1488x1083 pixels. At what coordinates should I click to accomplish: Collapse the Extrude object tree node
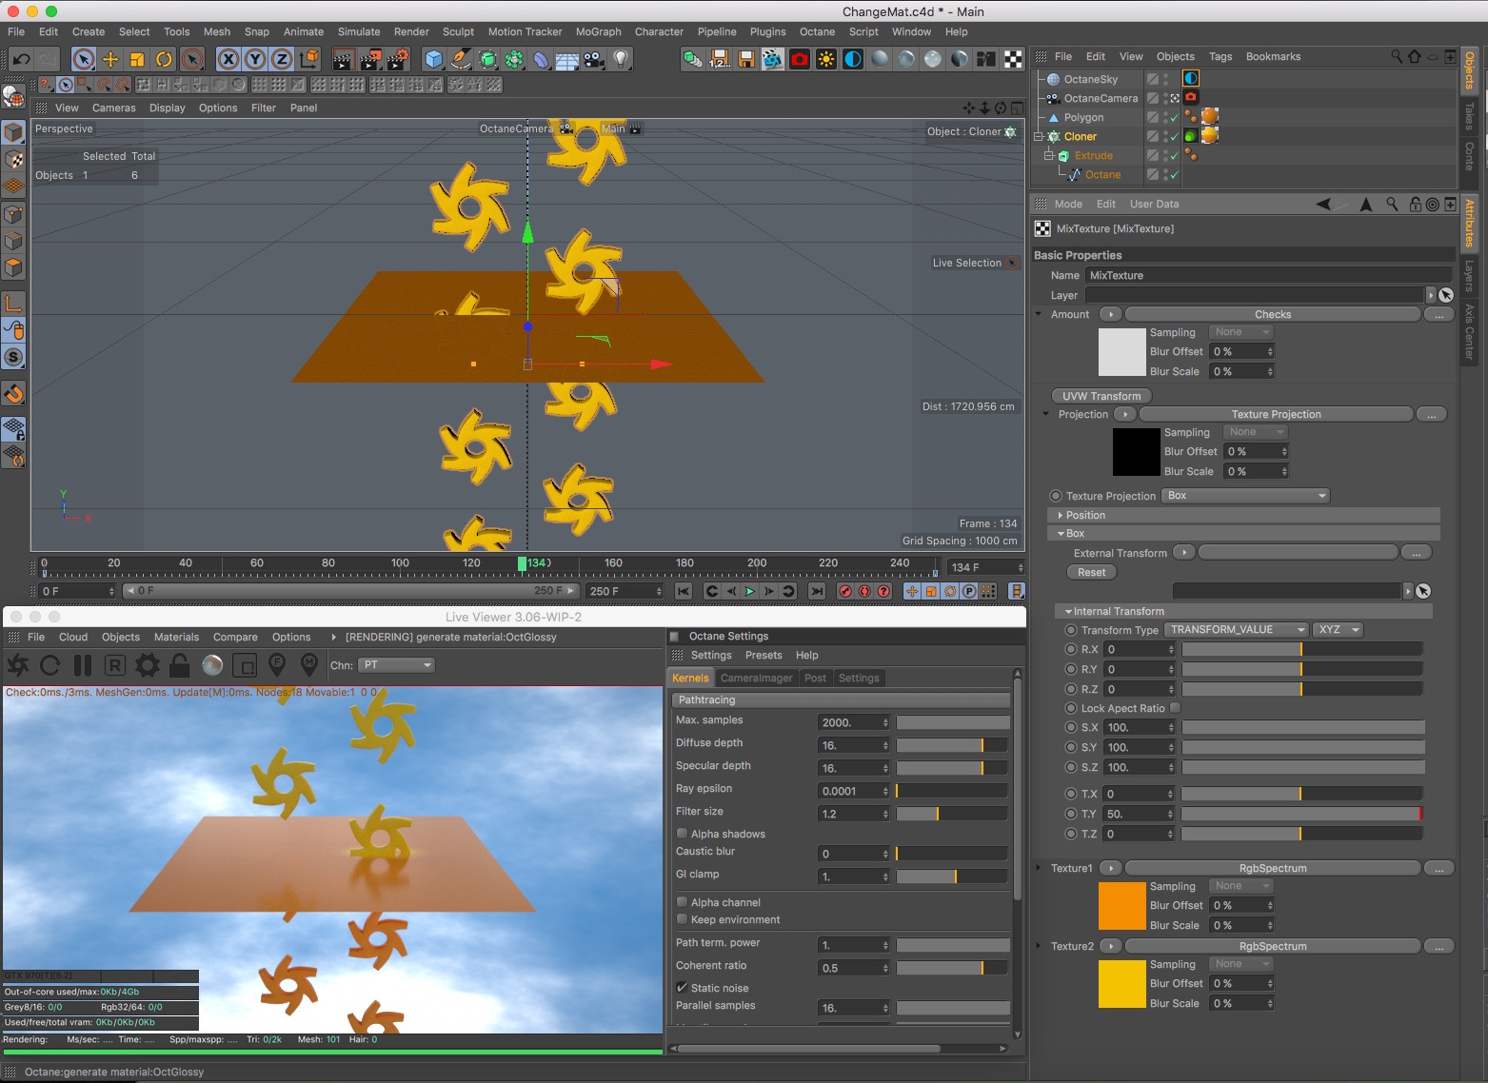click(1049, 155)
